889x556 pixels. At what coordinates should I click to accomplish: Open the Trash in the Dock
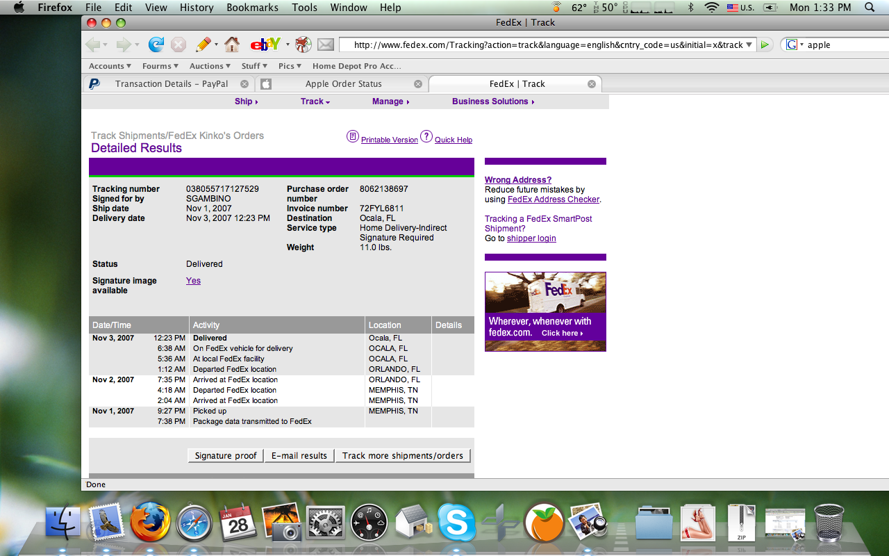(829, 523)
